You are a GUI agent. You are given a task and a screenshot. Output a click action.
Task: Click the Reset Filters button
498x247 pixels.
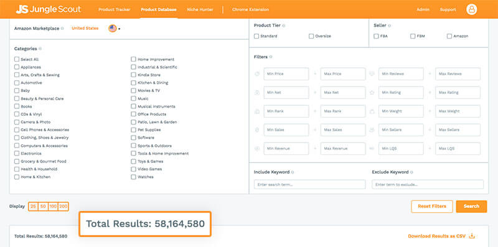[x=432, y=207]
